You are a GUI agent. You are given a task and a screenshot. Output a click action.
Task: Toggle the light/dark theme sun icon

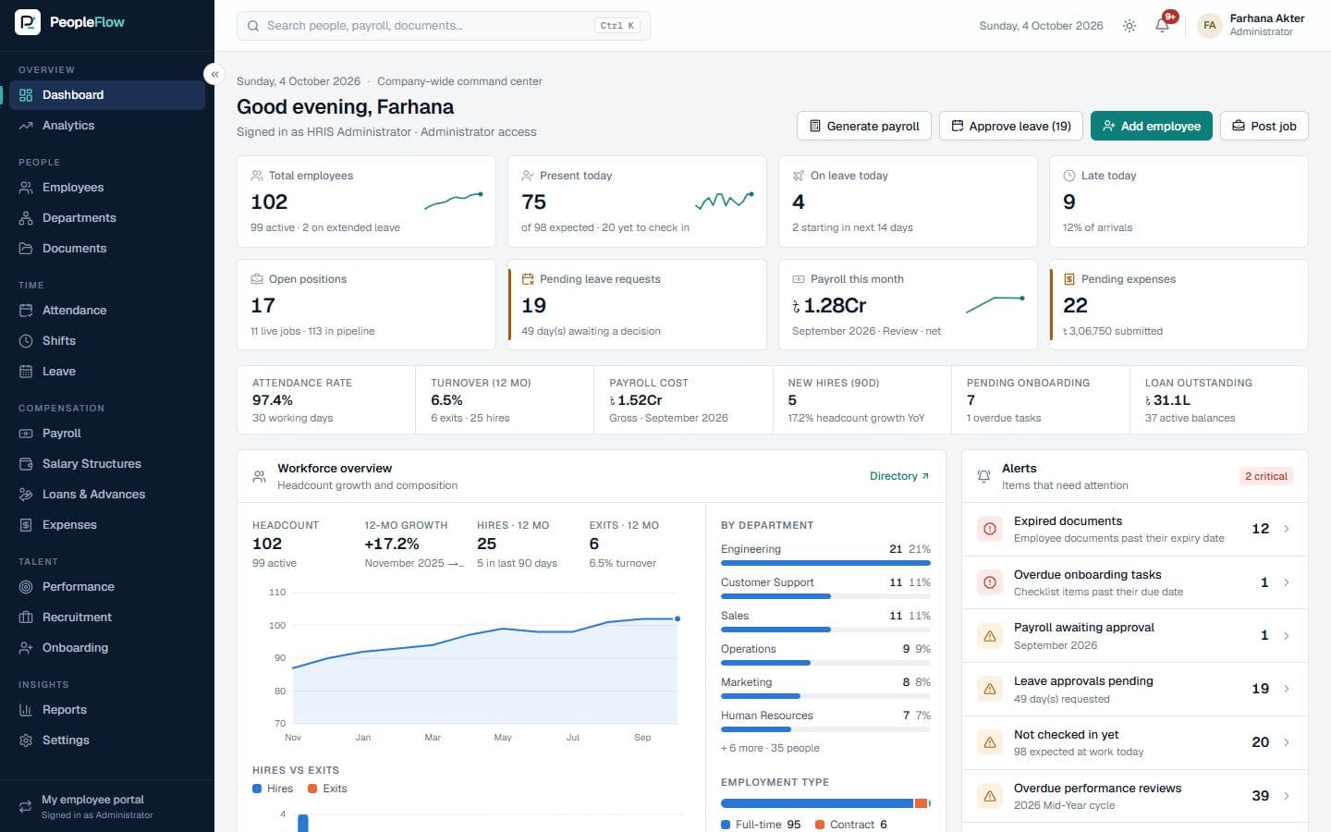(1130, 26)
